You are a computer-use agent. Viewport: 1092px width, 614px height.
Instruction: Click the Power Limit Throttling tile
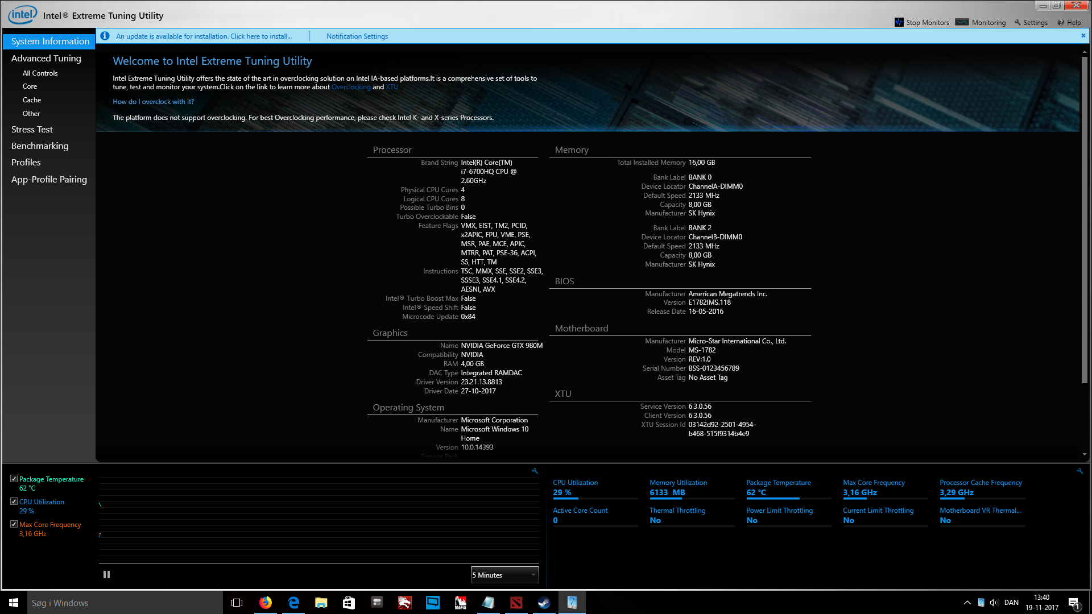pyautogui.click(x=789, y=517)
